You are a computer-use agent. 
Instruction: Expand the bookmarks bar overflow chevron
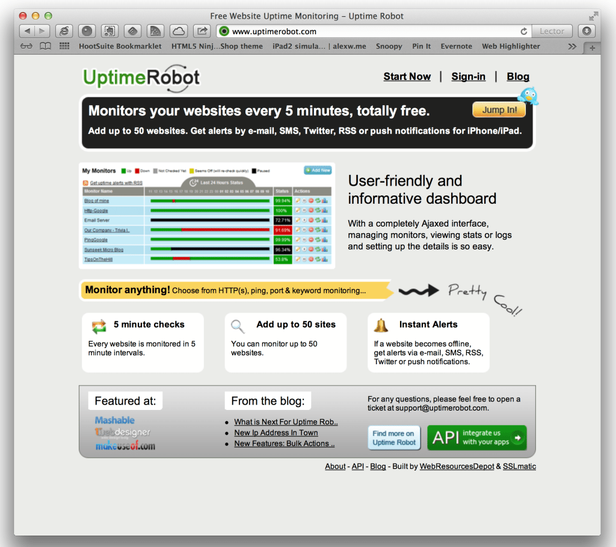click(x=572, y=46)
